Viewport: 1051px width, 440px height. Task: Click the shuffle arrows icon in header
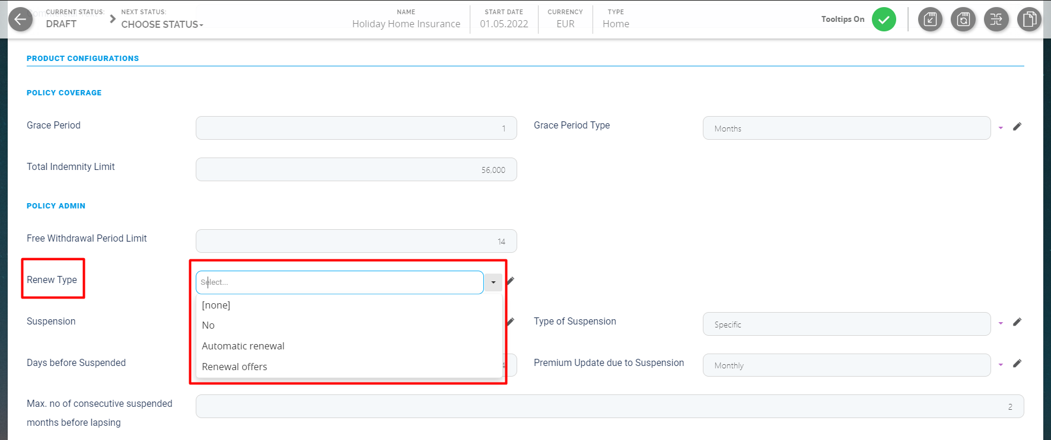pos(996,20)
